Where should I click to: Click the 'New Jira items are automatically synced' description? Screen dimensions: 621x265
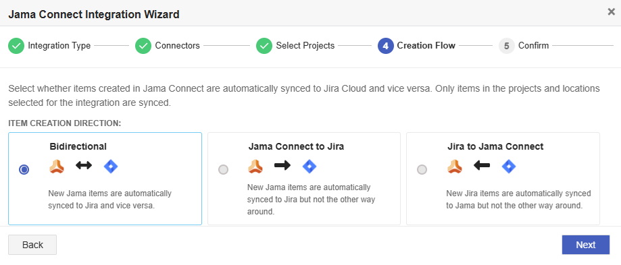pos(518,194)
